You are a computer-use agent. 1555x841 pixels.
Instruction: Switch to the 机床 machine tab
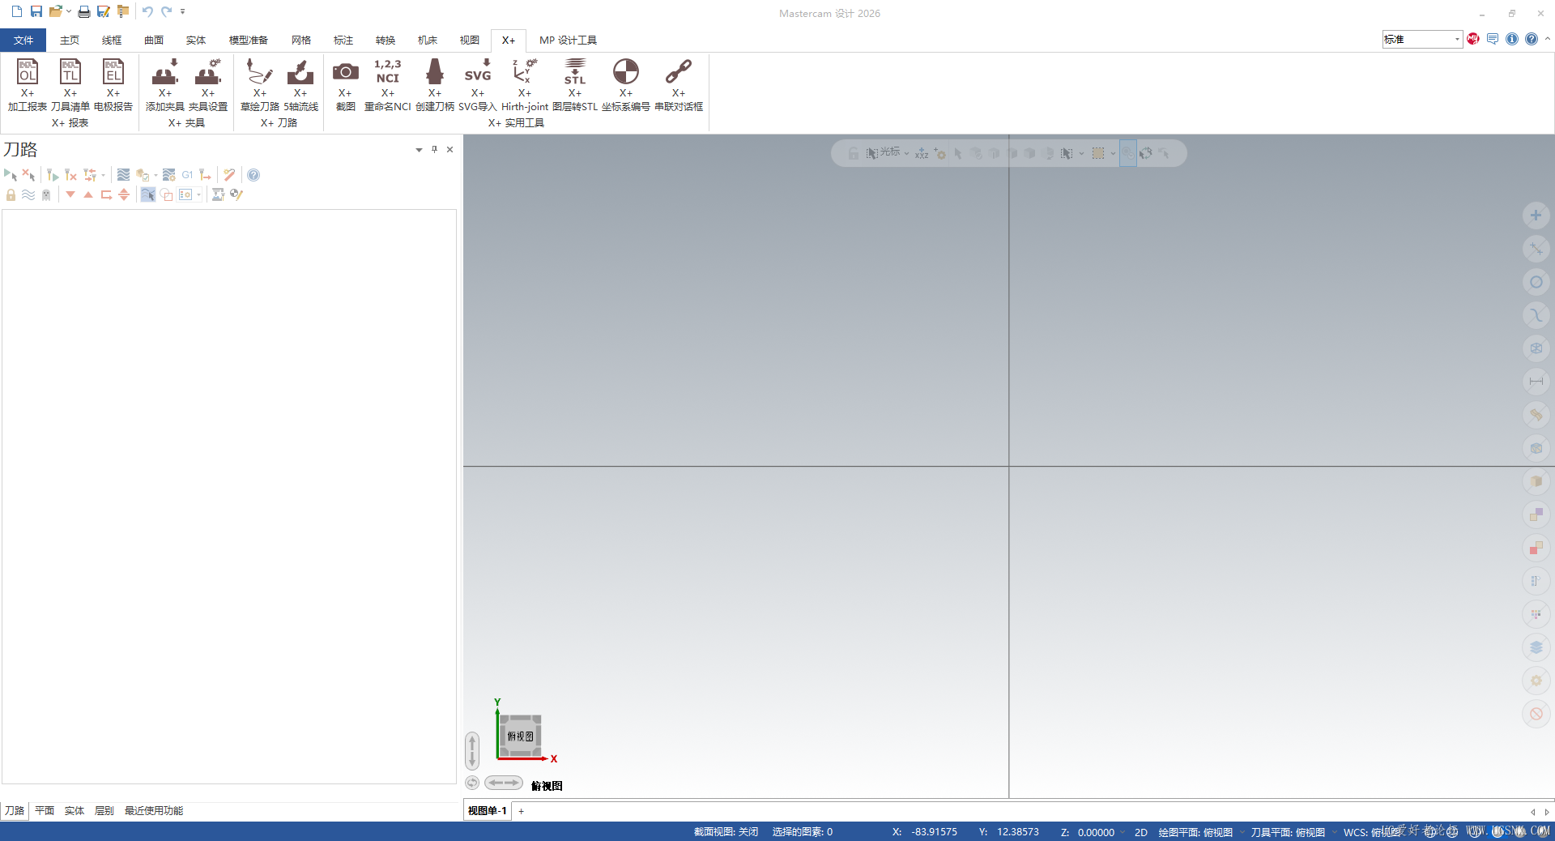[428, 40]
